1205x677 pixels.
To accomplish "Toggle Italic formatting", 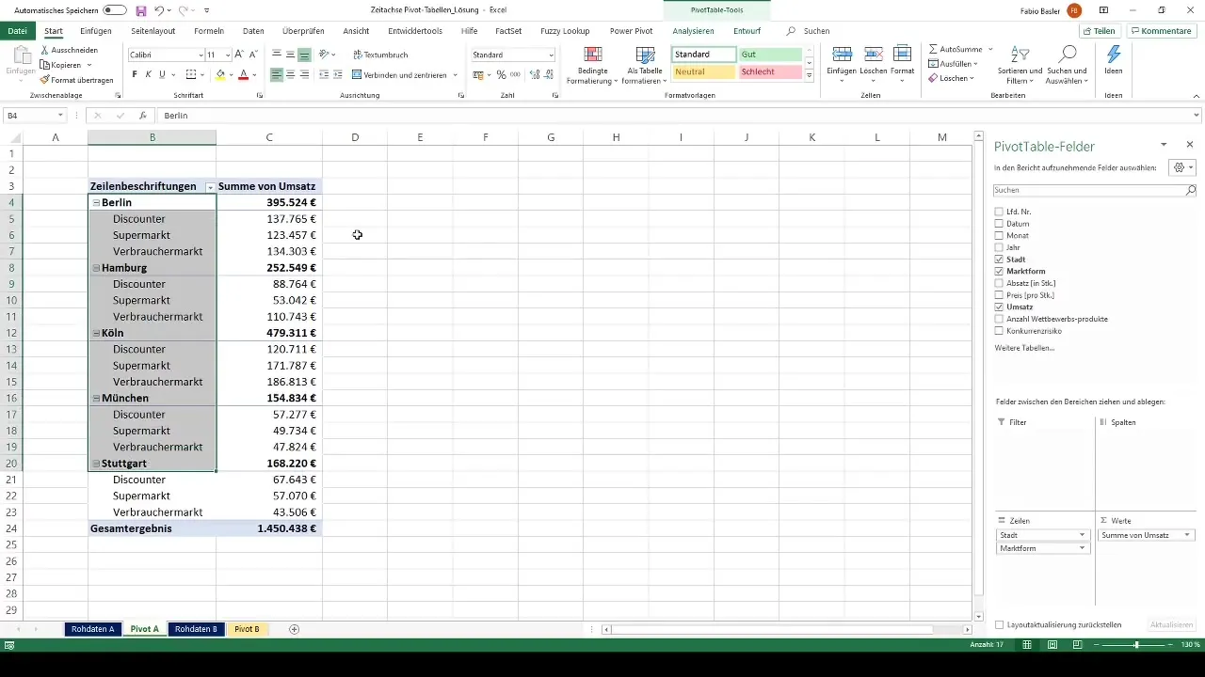I will (148, 74).
